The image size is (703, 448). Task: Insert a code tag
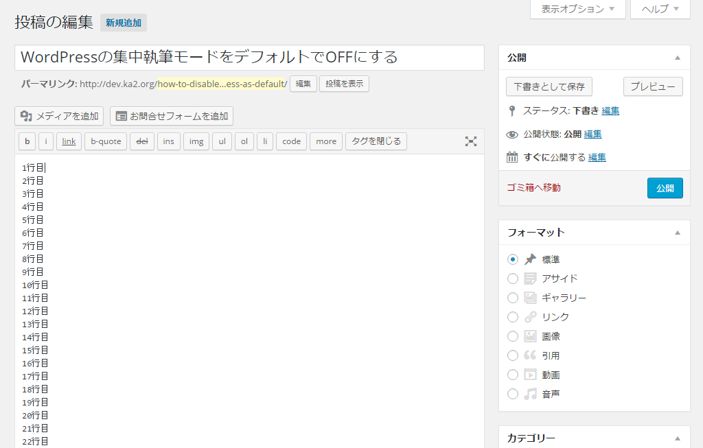coord(291,141)
